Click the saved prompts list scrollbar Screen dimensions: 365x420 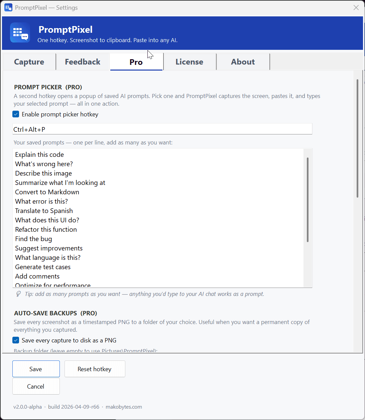coord(308,200)
